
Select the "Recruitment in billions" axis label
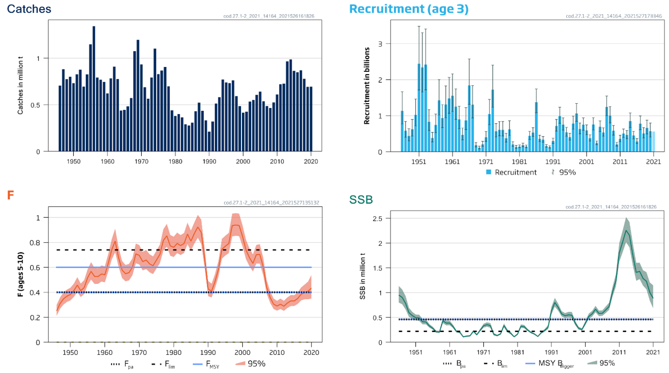point(367,85)
